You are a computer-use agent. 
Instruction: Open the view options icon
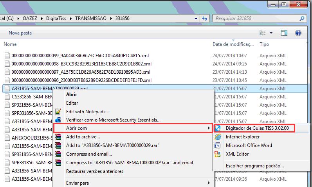[x=263, y=33]
